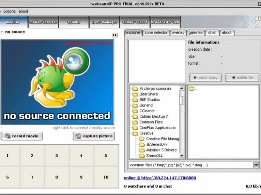Image resolution: width=261 pixels, height=195 pixels.
Task: Click the Borland folder icon
Action: click(x=135, y=105)
